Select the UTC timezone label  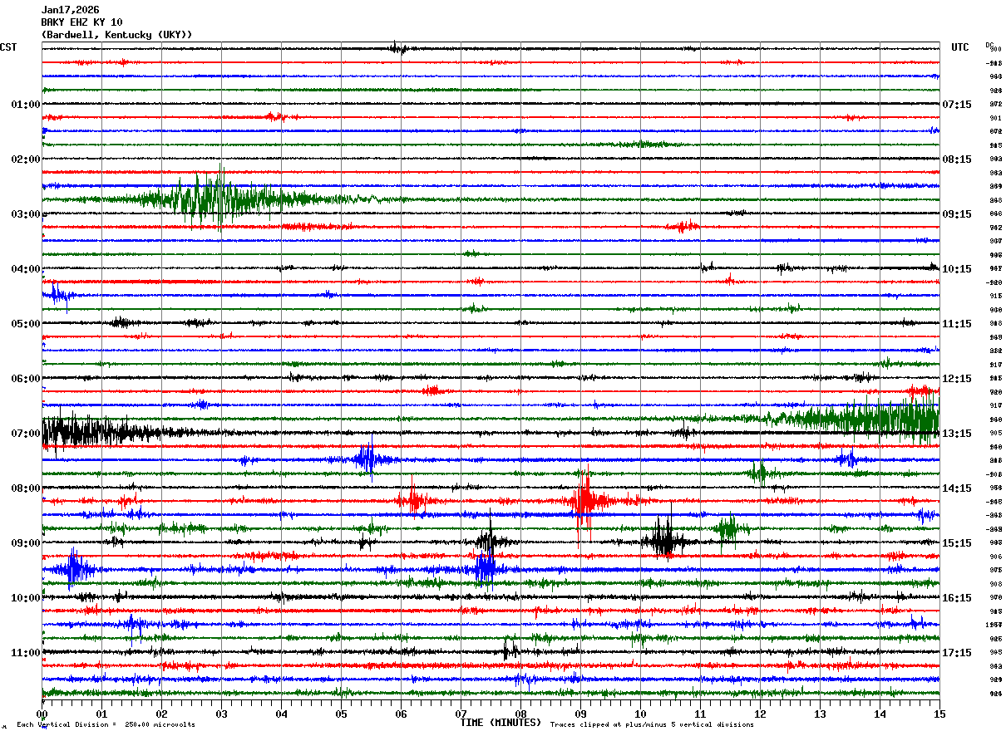[x=960, y=47]
